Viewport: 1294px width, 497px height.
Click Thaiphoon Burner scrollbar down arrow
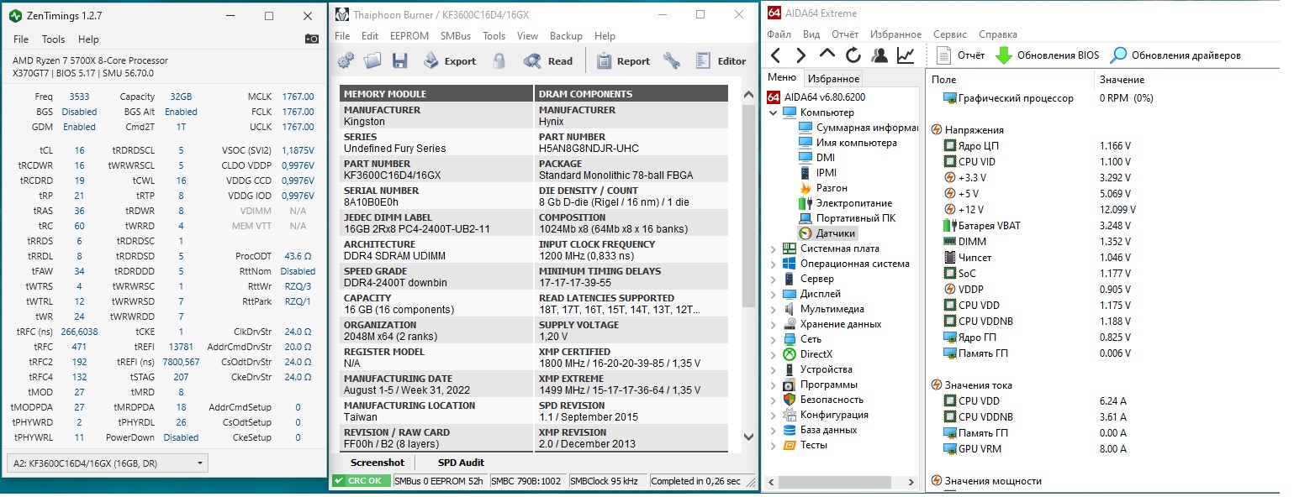pos(749,437)
